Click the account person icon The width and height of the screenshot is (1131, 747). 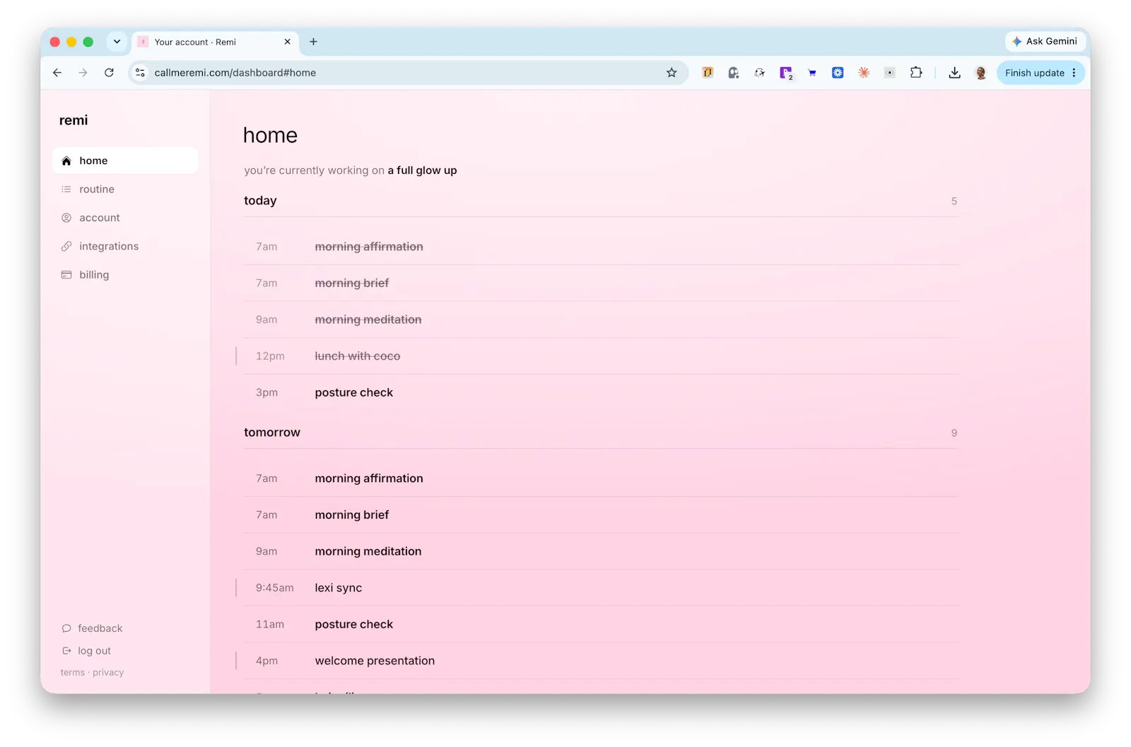pos(66,218)
